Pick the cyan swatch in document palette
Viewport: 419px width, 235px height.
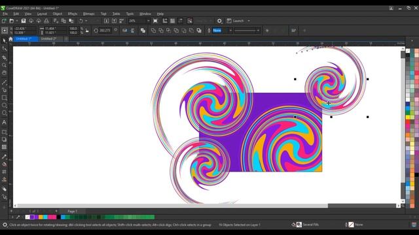(x=45, y=217)
